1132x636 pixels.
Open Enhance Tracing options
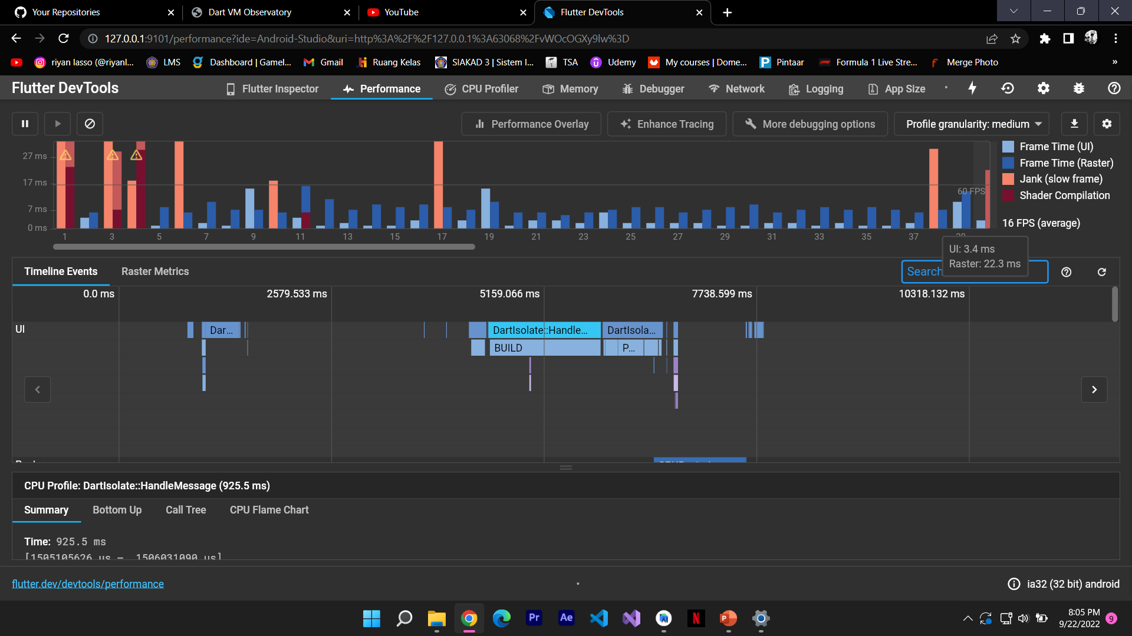(x=667, y=124)
